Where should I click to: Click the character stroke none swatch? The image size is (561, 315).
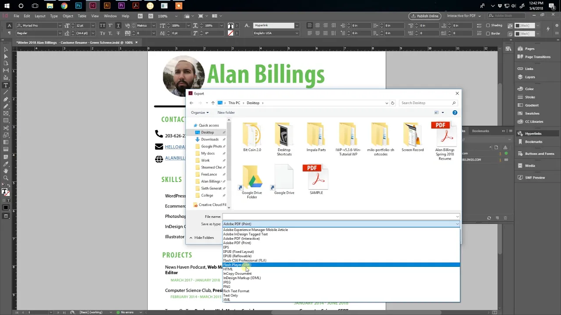click(231, 33)
